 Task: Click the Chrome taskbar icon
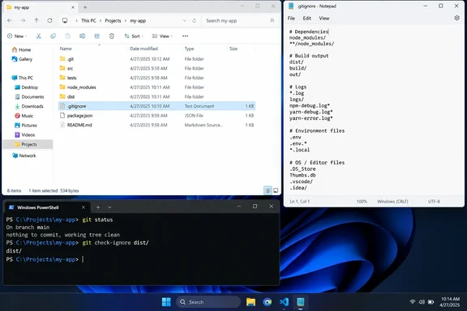268,302
